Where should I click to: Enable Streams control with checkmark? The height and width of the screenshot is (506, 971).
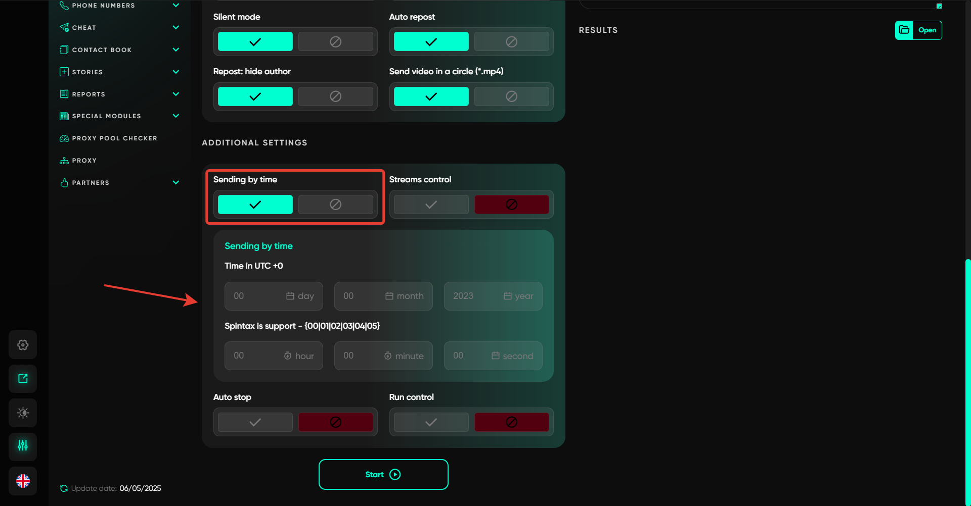431,205
